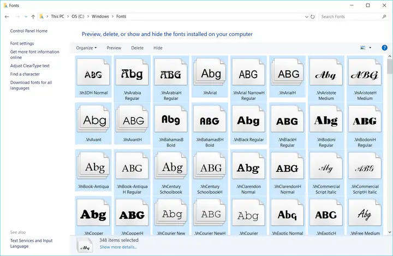
Task: Select the .VnClarendonH Normal font icon
Action: (x=287, y=166)
